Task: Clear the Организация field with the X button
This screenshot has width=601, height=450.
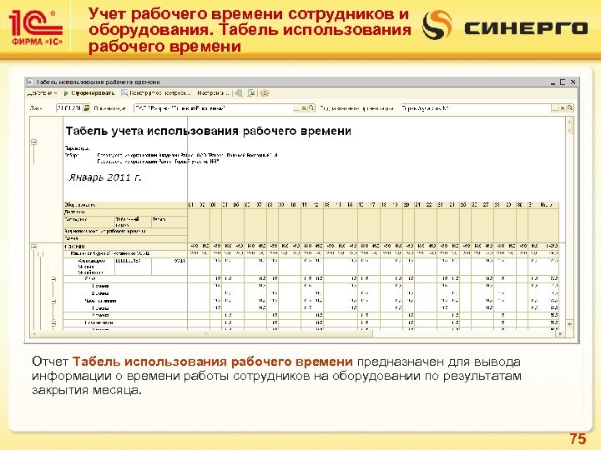Action: pyautogui.click(x=304, y=108)
